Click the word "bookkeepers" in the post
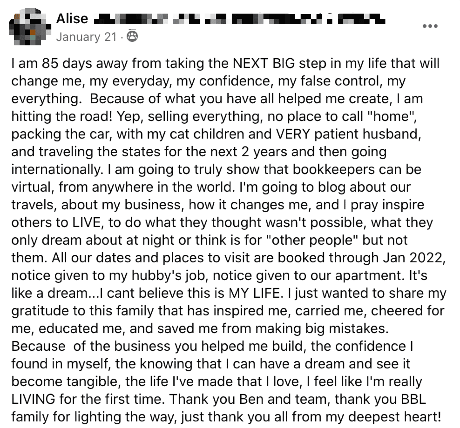Image resolution: width=460 pixels, height=428 pixels. tap(334, 169)
